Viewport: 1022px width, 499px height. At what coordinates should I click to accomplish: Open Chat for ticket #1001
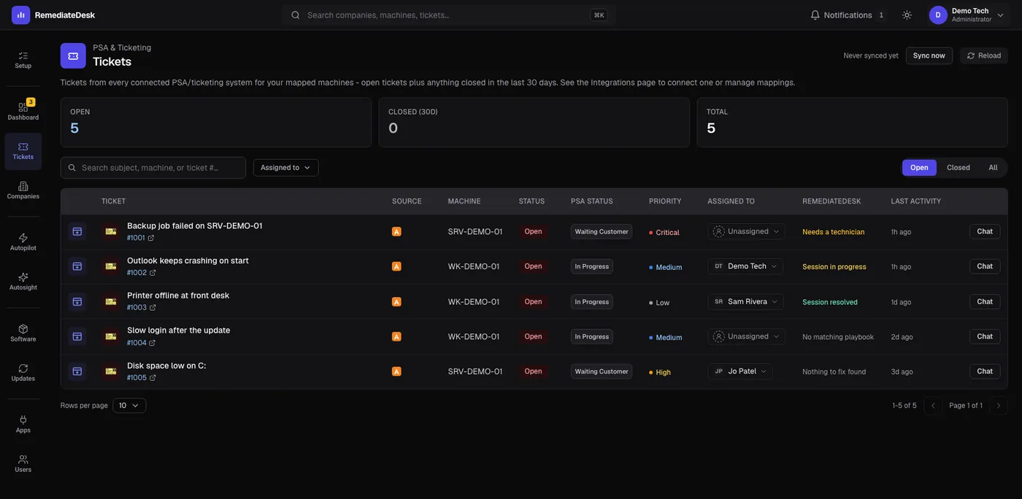(985, 231)
